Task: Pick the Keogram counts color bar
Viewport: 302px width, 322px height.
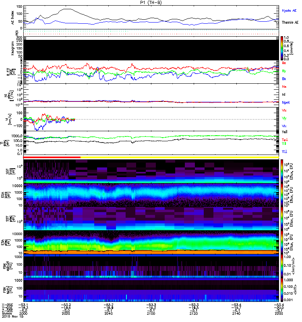Action: [282, 48]
